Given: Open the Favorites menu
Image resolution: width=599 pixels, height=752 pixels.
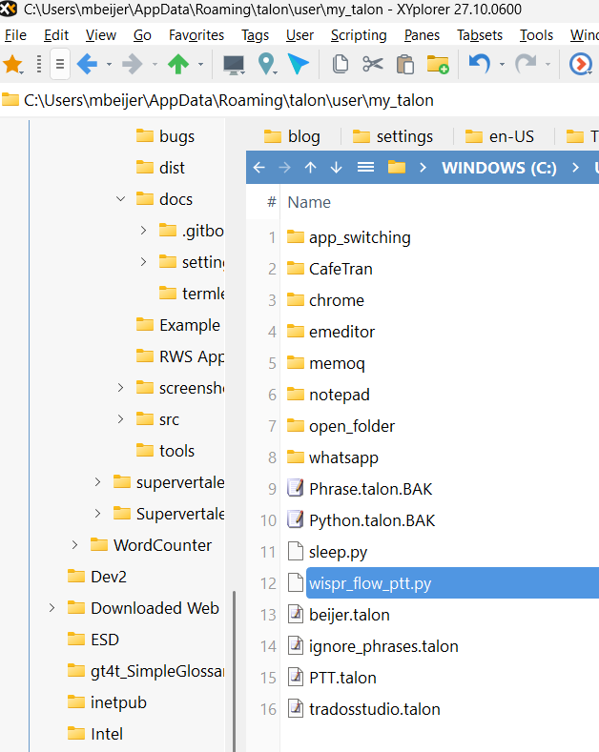Looking at the screenshot, I should (196, 35).
